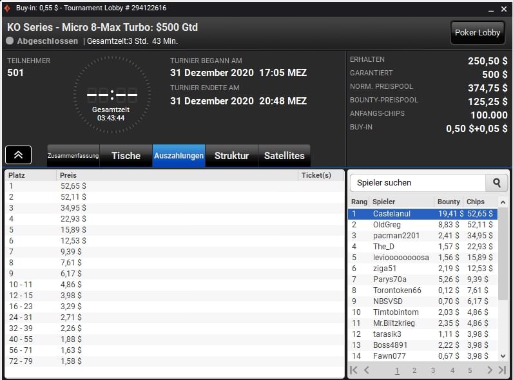This screenshot has width=513, height=380.
Task: Sort players by Chips column
Action: point(476,202)
